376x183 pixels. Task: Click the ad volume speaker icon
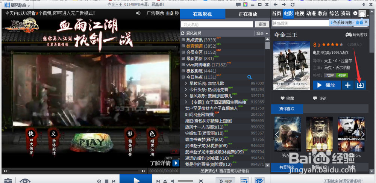(138, 13)
